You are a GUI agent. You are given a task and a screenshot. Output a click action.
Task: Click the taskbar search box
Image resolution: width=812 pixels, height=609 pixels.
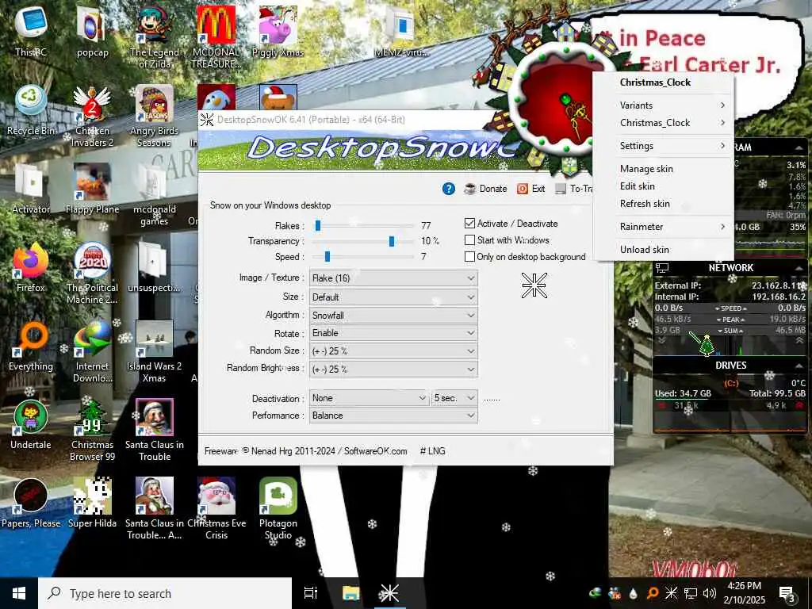165,593
